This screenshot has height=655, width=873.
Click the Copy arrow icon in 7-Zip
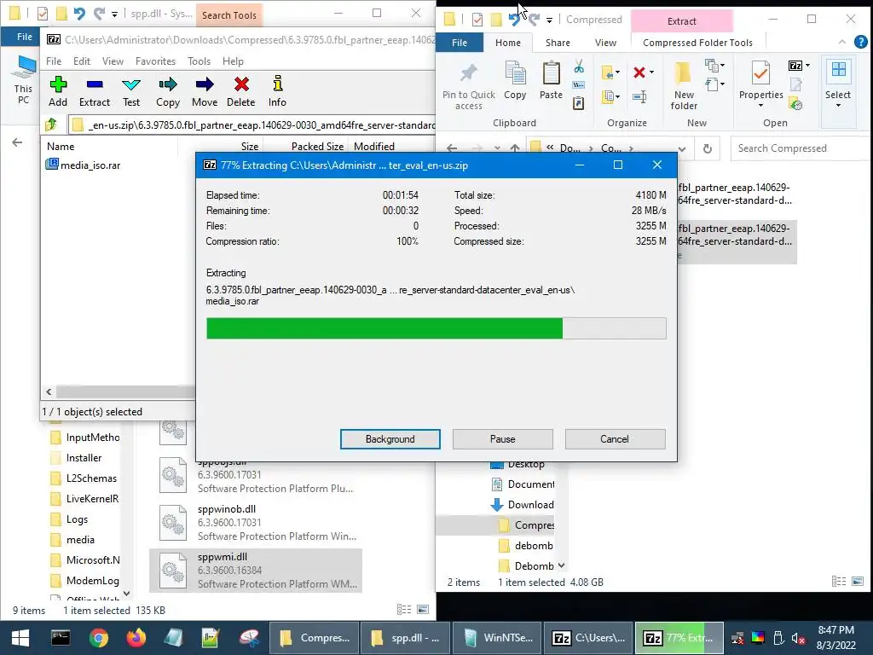tap(168, 84)
